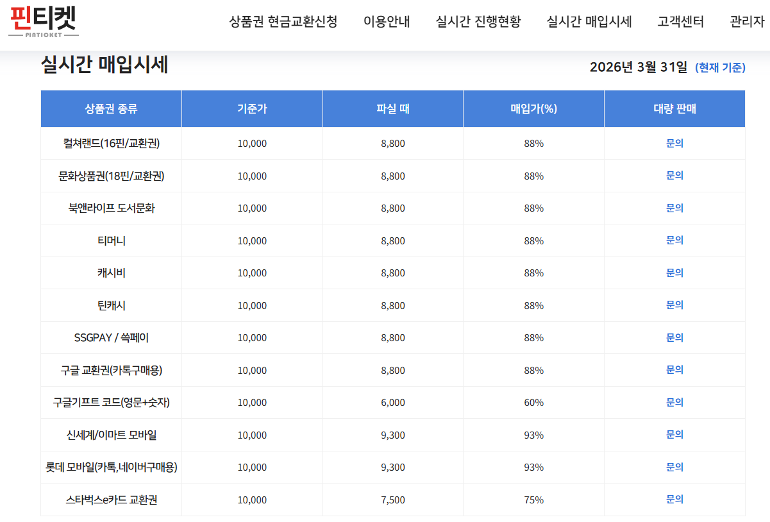
Task: Click 문의 link for 틴캐시
Action: (x=674, y=305)
